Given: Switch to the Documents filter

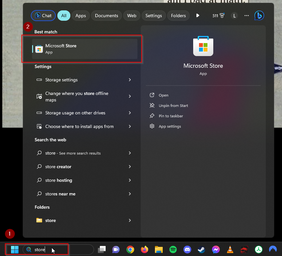Looking at the screenshot, I should (106, 16).
